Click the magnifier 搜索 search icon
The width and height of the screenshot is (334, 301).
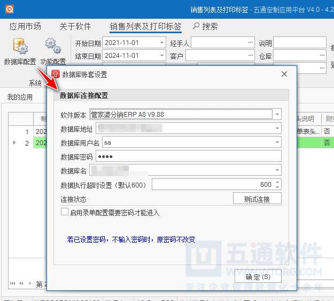click(x=196, y=26)
